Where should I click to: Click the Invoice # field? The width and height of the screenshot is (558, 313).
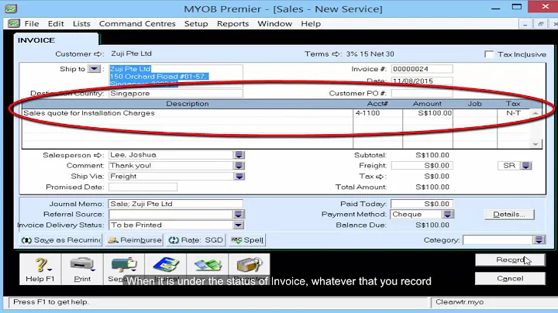(422, 69)
